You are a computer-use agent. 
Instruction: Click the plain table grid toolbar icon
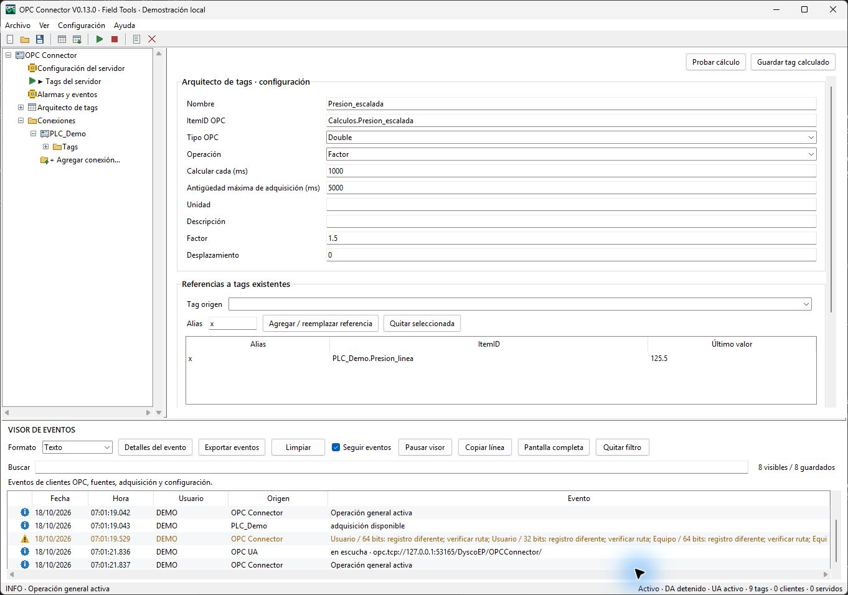(62, 39)
